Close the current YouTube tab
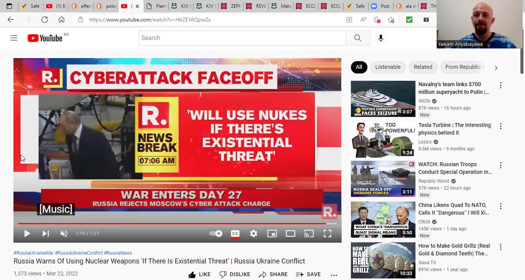The image size is (525, 280). pyautogui.click(x=137, y=6)
